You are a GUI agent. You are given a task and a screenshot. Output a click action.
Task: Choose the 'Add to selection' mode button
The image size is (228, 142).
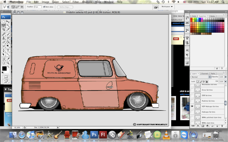click(x=16, y=7)
